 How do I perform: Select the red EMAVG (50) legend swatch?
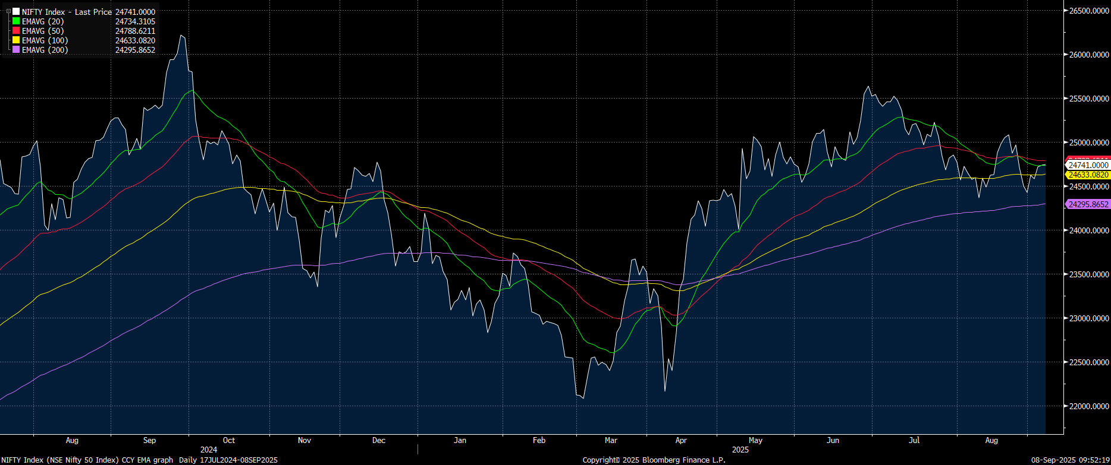point(16,31)
